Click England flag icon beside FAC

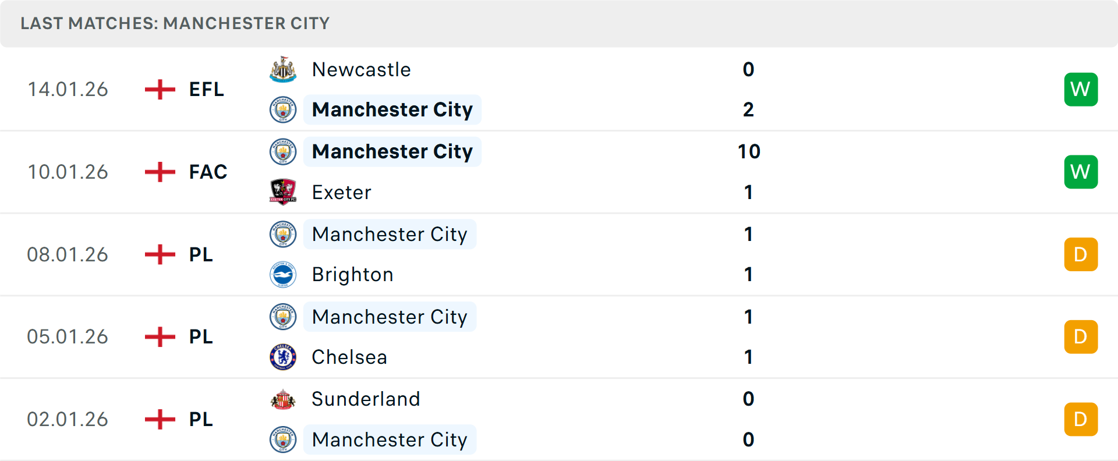(160, 172)
